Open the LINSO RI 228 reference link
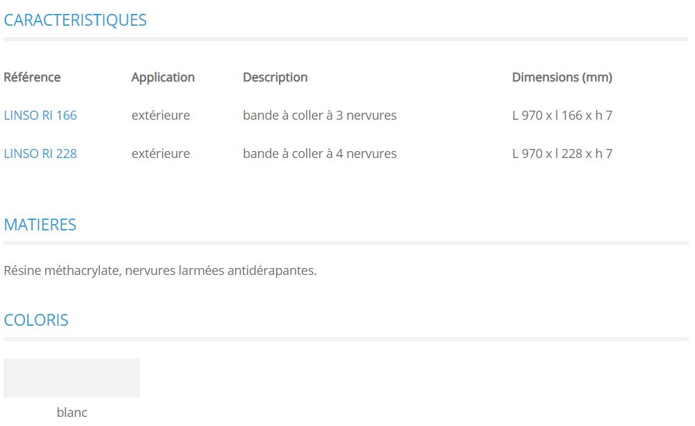 click(40, 154)
